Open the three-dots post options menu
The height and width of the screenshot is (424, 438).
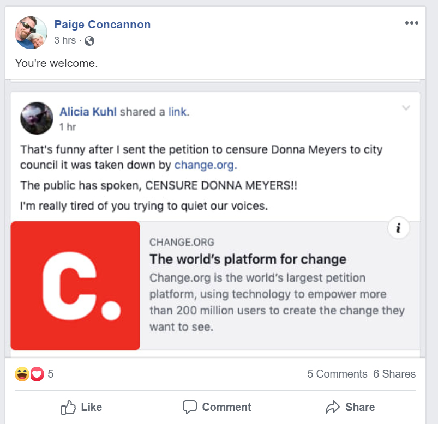pyautogui.click(x=411, y=23)
